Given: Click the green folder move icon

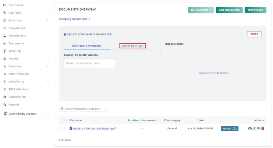Looking at the screenshot, I should (x=258, y=128).
